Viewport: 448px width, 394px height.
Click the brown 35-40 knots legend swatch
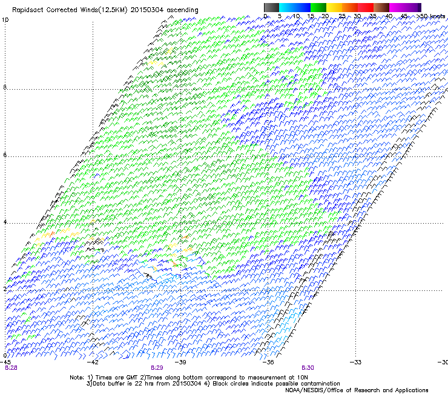click(x=381, y=7)
